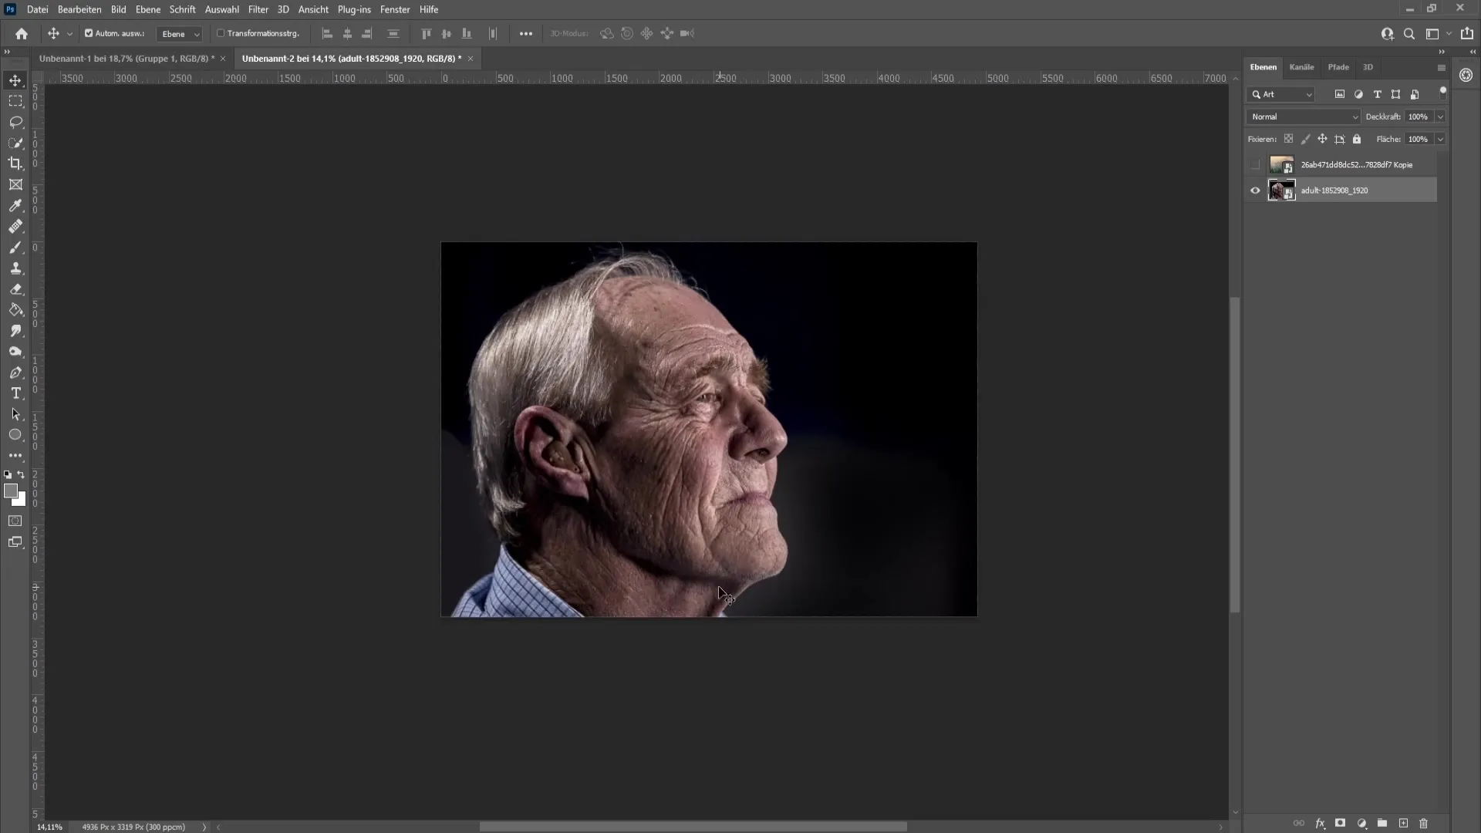Click the Deckkraft 100% value field

click(1418, 116)
